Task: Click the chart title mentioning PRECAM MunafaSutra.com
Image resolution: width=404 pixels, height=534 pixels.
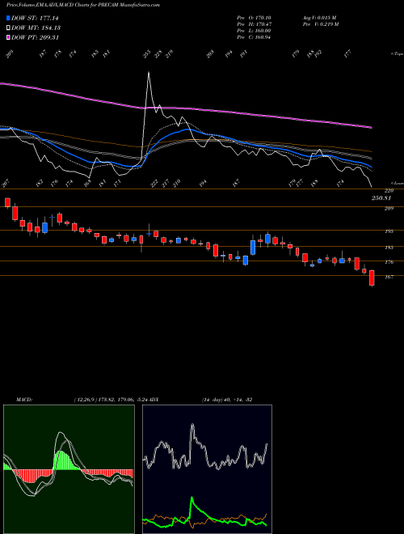Action: pos(83,5)
